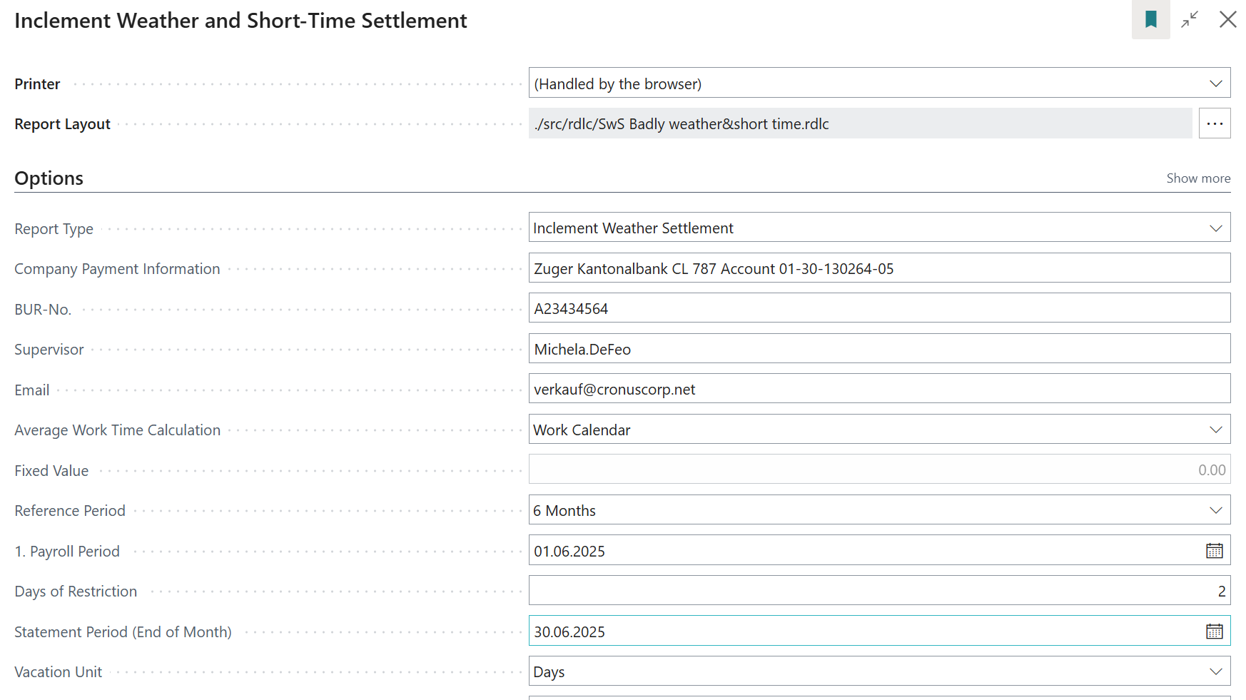Edit the BUR-No. field
1246x700 pixels.
coord(878,308)
